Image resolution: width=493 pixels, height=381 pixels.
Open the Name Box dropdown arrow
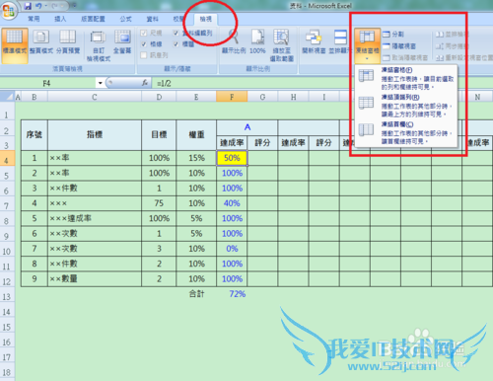[x=100, y=83]
